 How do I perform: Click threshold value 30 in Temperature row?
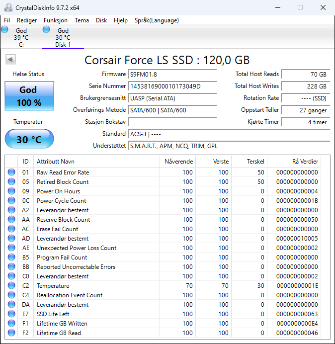click(261, 286)
